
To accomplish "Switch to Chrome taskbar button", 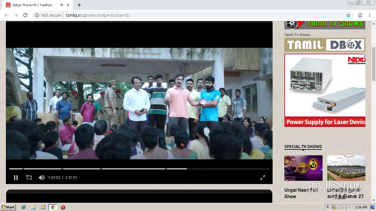I will [53, 207].
